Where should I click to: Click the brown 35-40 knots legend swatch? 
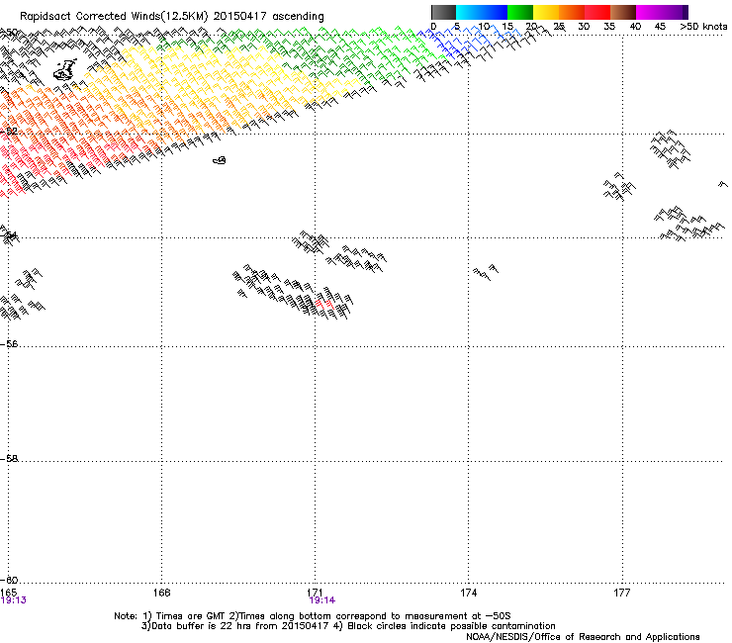[x=623, y=12]
